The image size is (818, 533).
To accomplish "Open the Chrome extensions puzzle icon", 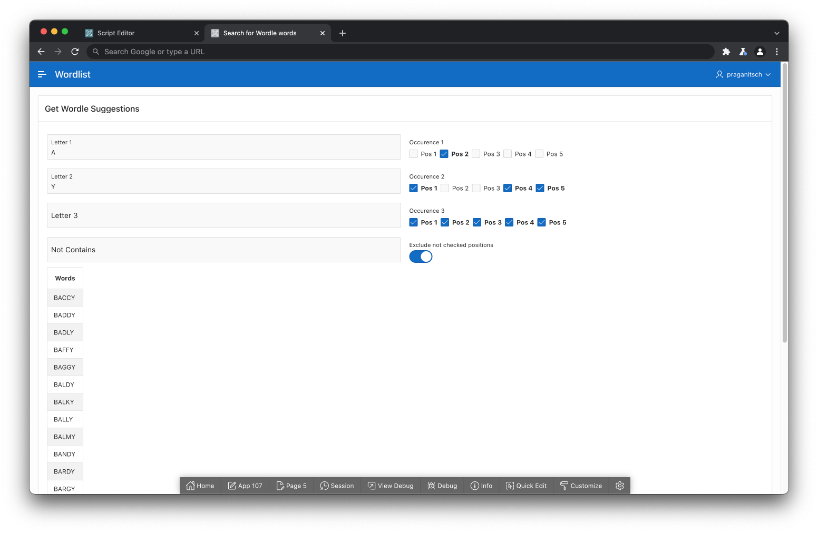I will click(726, 52).
